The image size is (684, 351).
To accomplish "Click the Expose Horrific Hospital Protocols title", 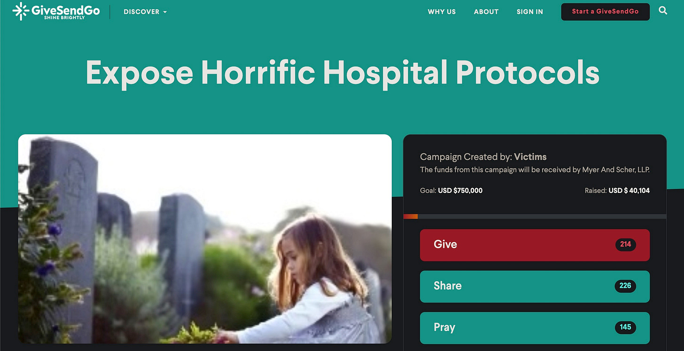I will [342, 72].
